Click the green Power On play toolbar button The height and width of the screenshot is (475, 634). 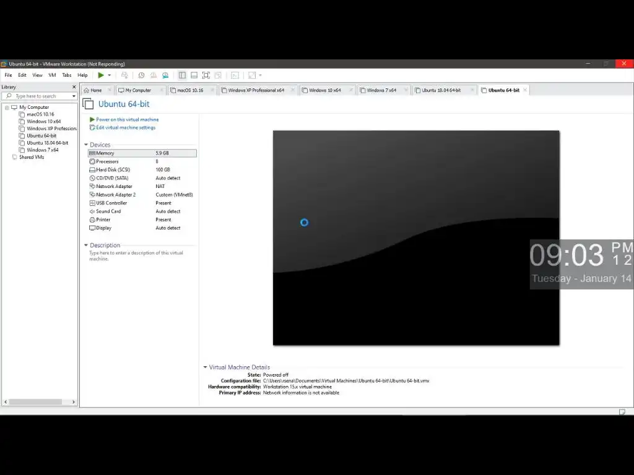click(101, 75)
